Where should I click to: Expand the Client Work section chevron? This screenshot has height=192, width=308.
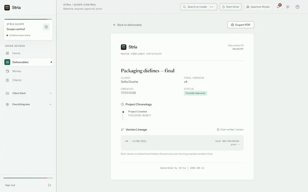[50, 93]
